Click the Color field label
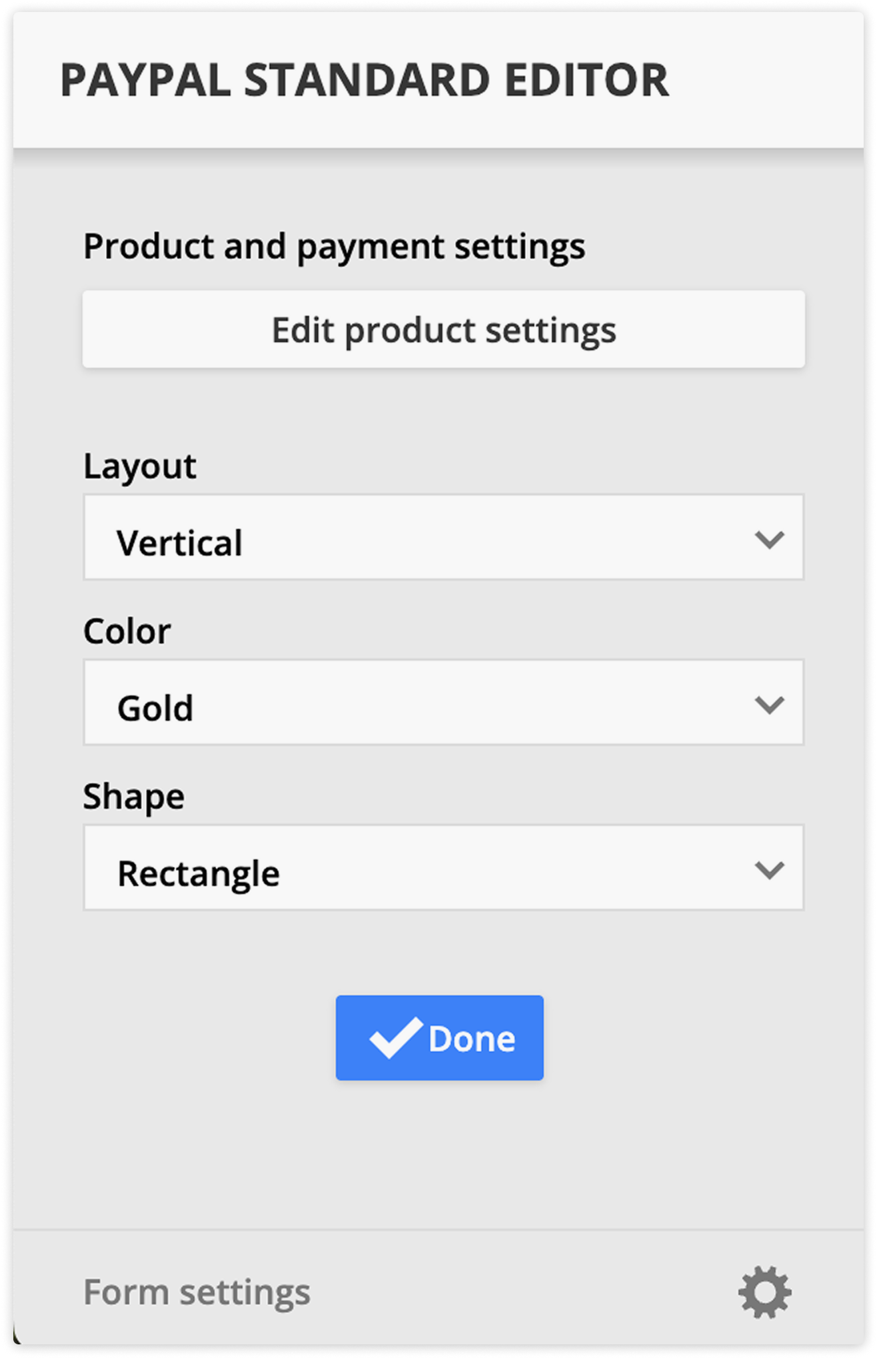The height and width of the screenshot is (1359, 877). coord(127,631)
